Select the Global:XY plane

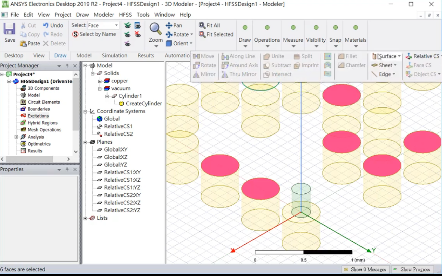(115, 149)
